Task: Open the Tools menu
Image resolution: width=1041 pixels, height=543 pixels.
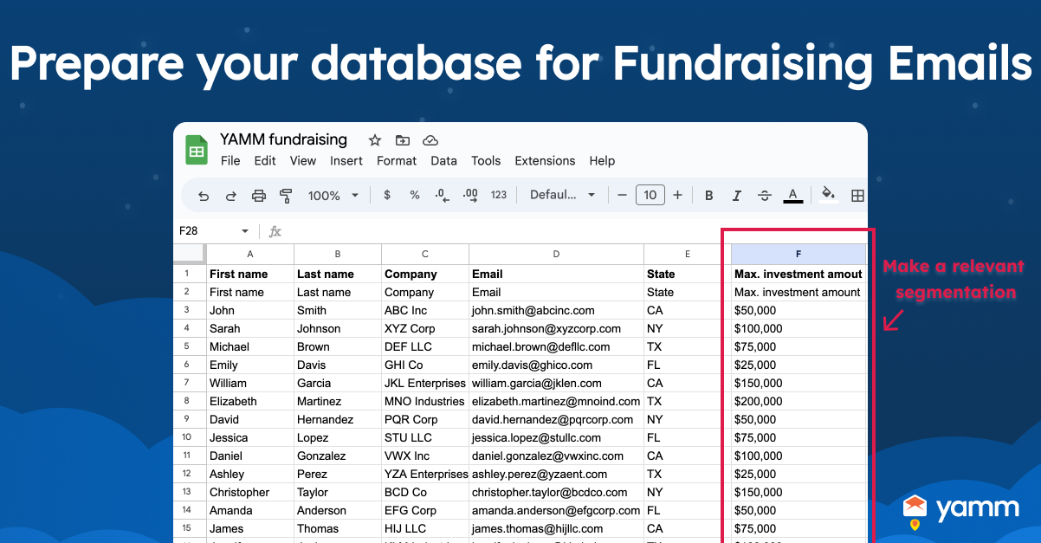Action: 486,161
